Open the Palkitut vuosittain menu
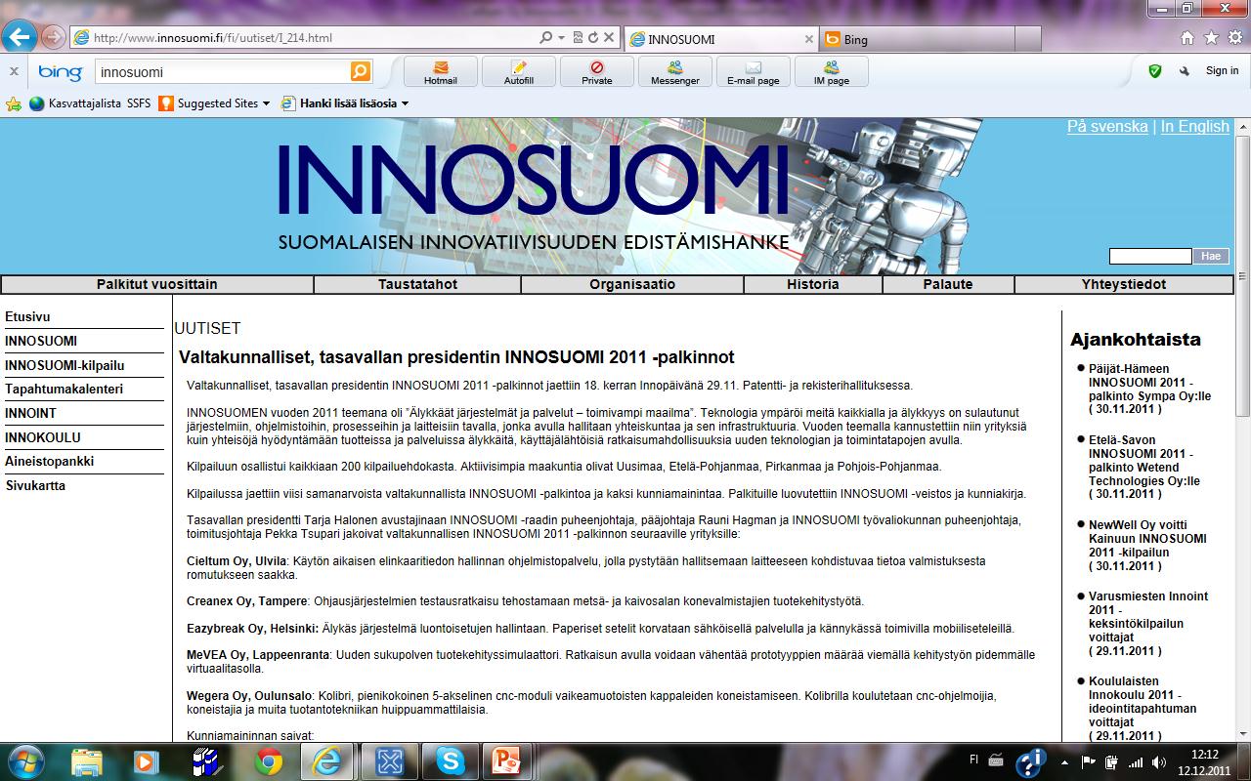This screenshot has height=781, width=1251. 157,284
